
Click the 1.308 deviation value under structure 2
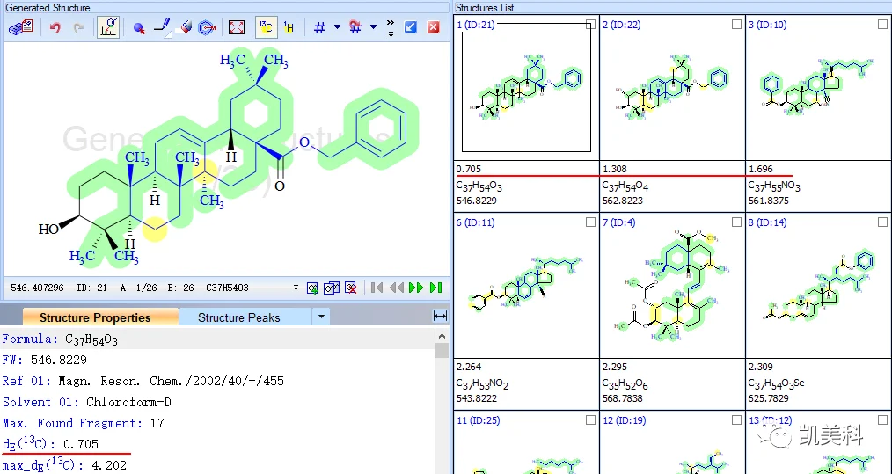coord(614,169)
